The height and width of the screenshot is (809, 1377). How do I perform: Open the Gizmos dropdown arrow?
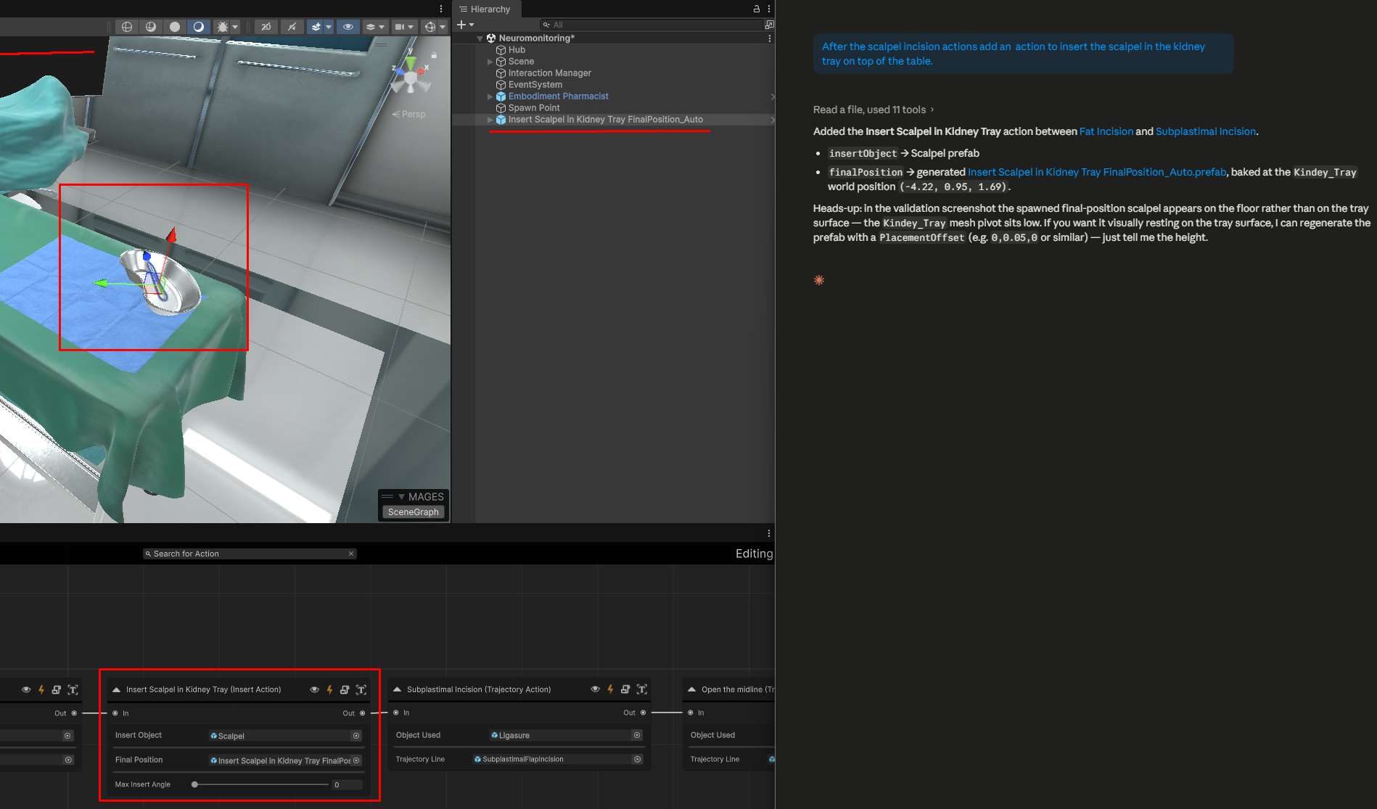(x=443, y=27)
